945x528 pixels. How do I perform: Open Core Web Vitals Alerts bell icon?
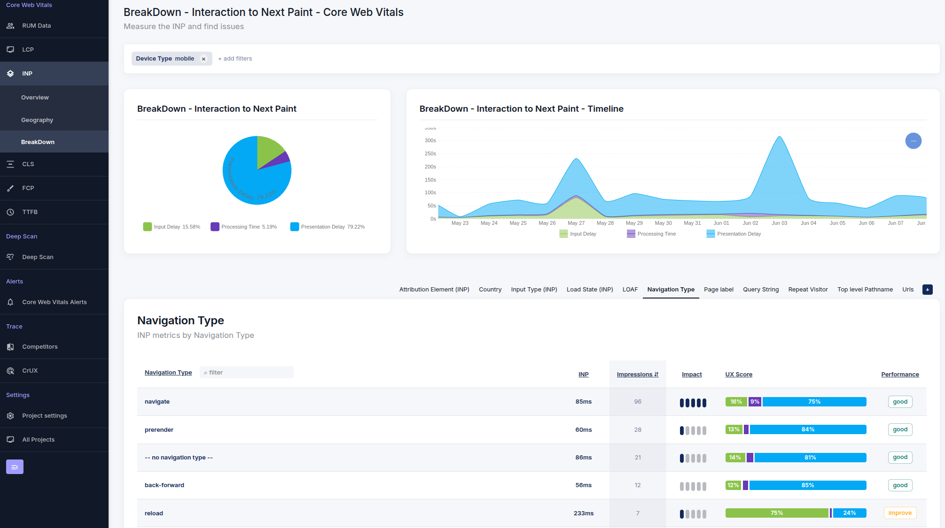pos(10,302)
